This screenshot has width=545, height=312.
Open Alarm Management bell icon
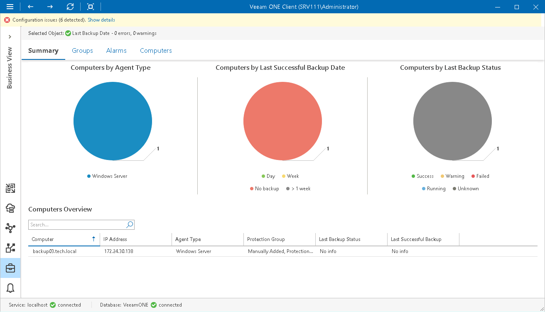coord(10,288)
